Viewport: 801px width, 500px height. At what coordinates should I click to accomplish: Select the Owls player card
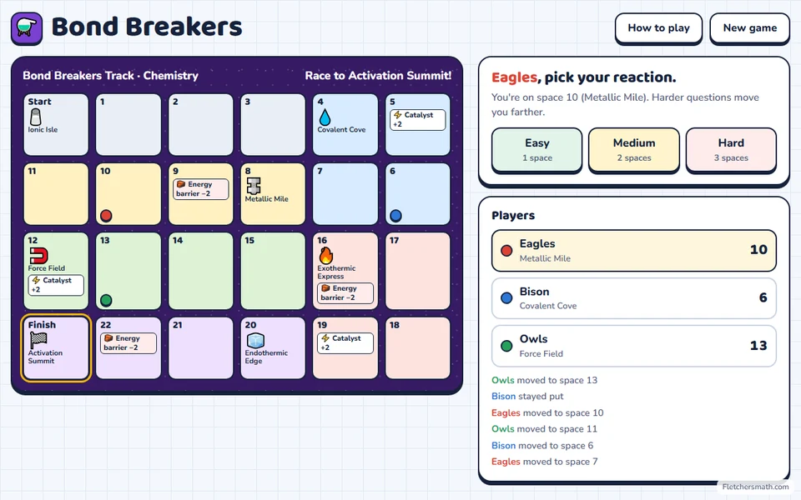click(634, 346)
